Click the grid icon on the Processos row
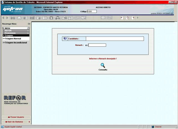178x129 pixels. [x=28, y=33]
